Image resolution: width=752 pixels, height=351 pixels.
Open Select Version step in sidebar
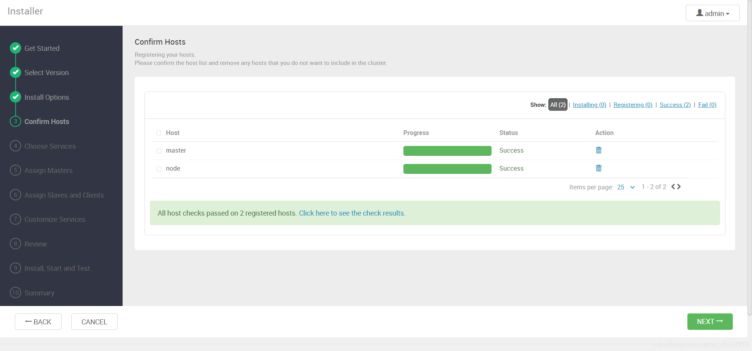click(x=47, y=73)
